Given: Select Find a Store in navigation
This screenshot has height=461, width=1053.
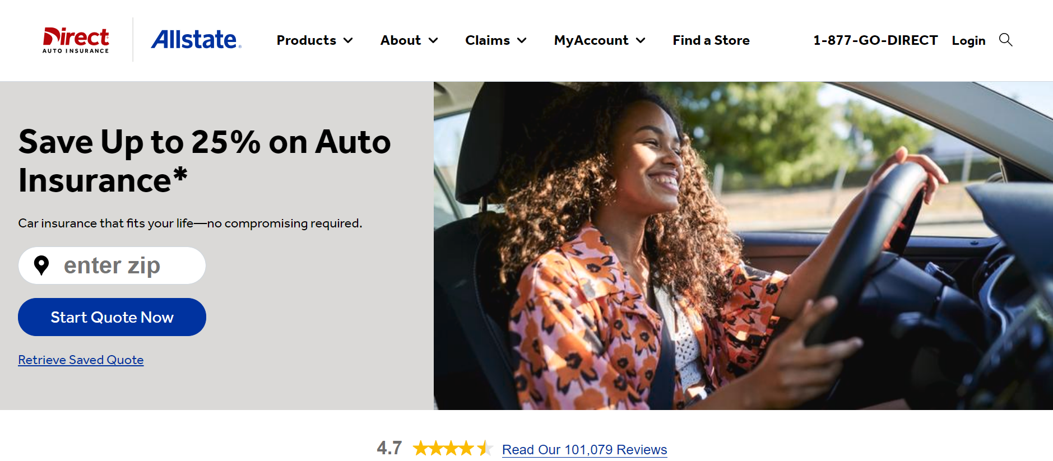Looking at the screenshot, I should (711, 40).
